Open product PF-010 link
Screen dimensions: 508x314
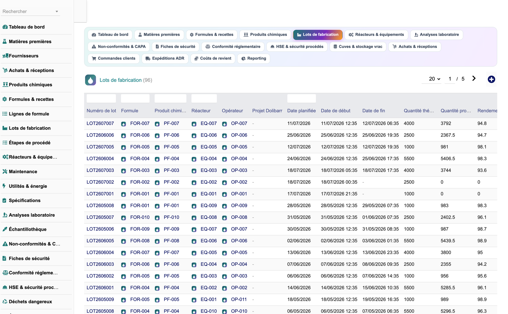click(172, 217)
